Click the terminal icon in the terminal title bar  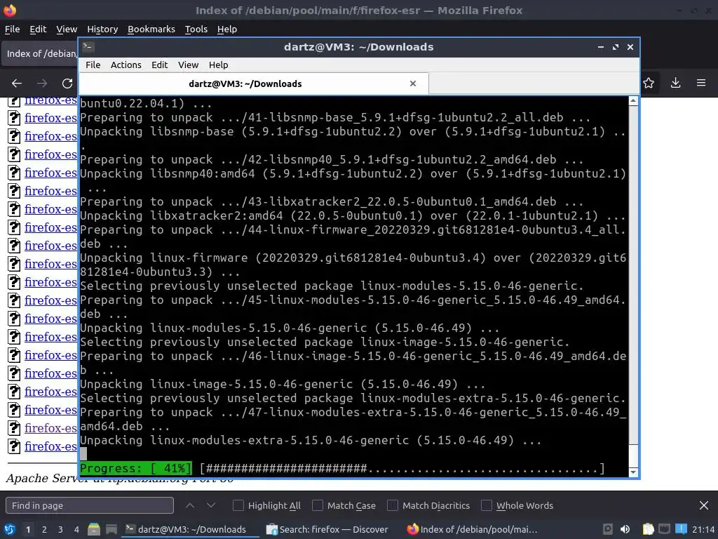[x=88, y=47]
